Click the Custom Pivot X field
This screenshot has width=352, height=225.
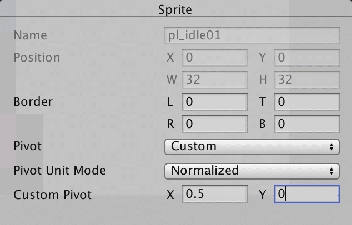click(214, 194)
